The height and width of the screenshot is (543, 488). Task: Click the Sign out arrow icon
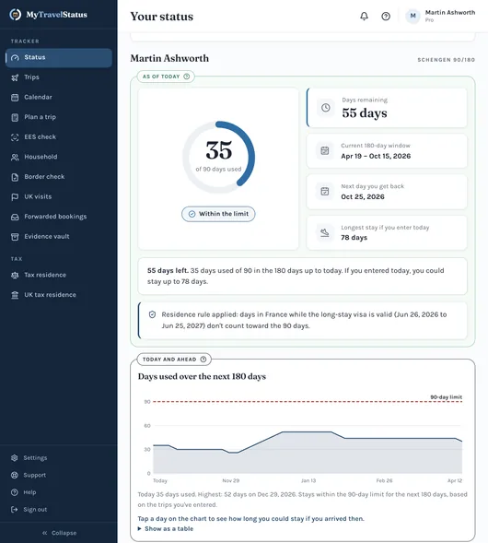point(14,510)
